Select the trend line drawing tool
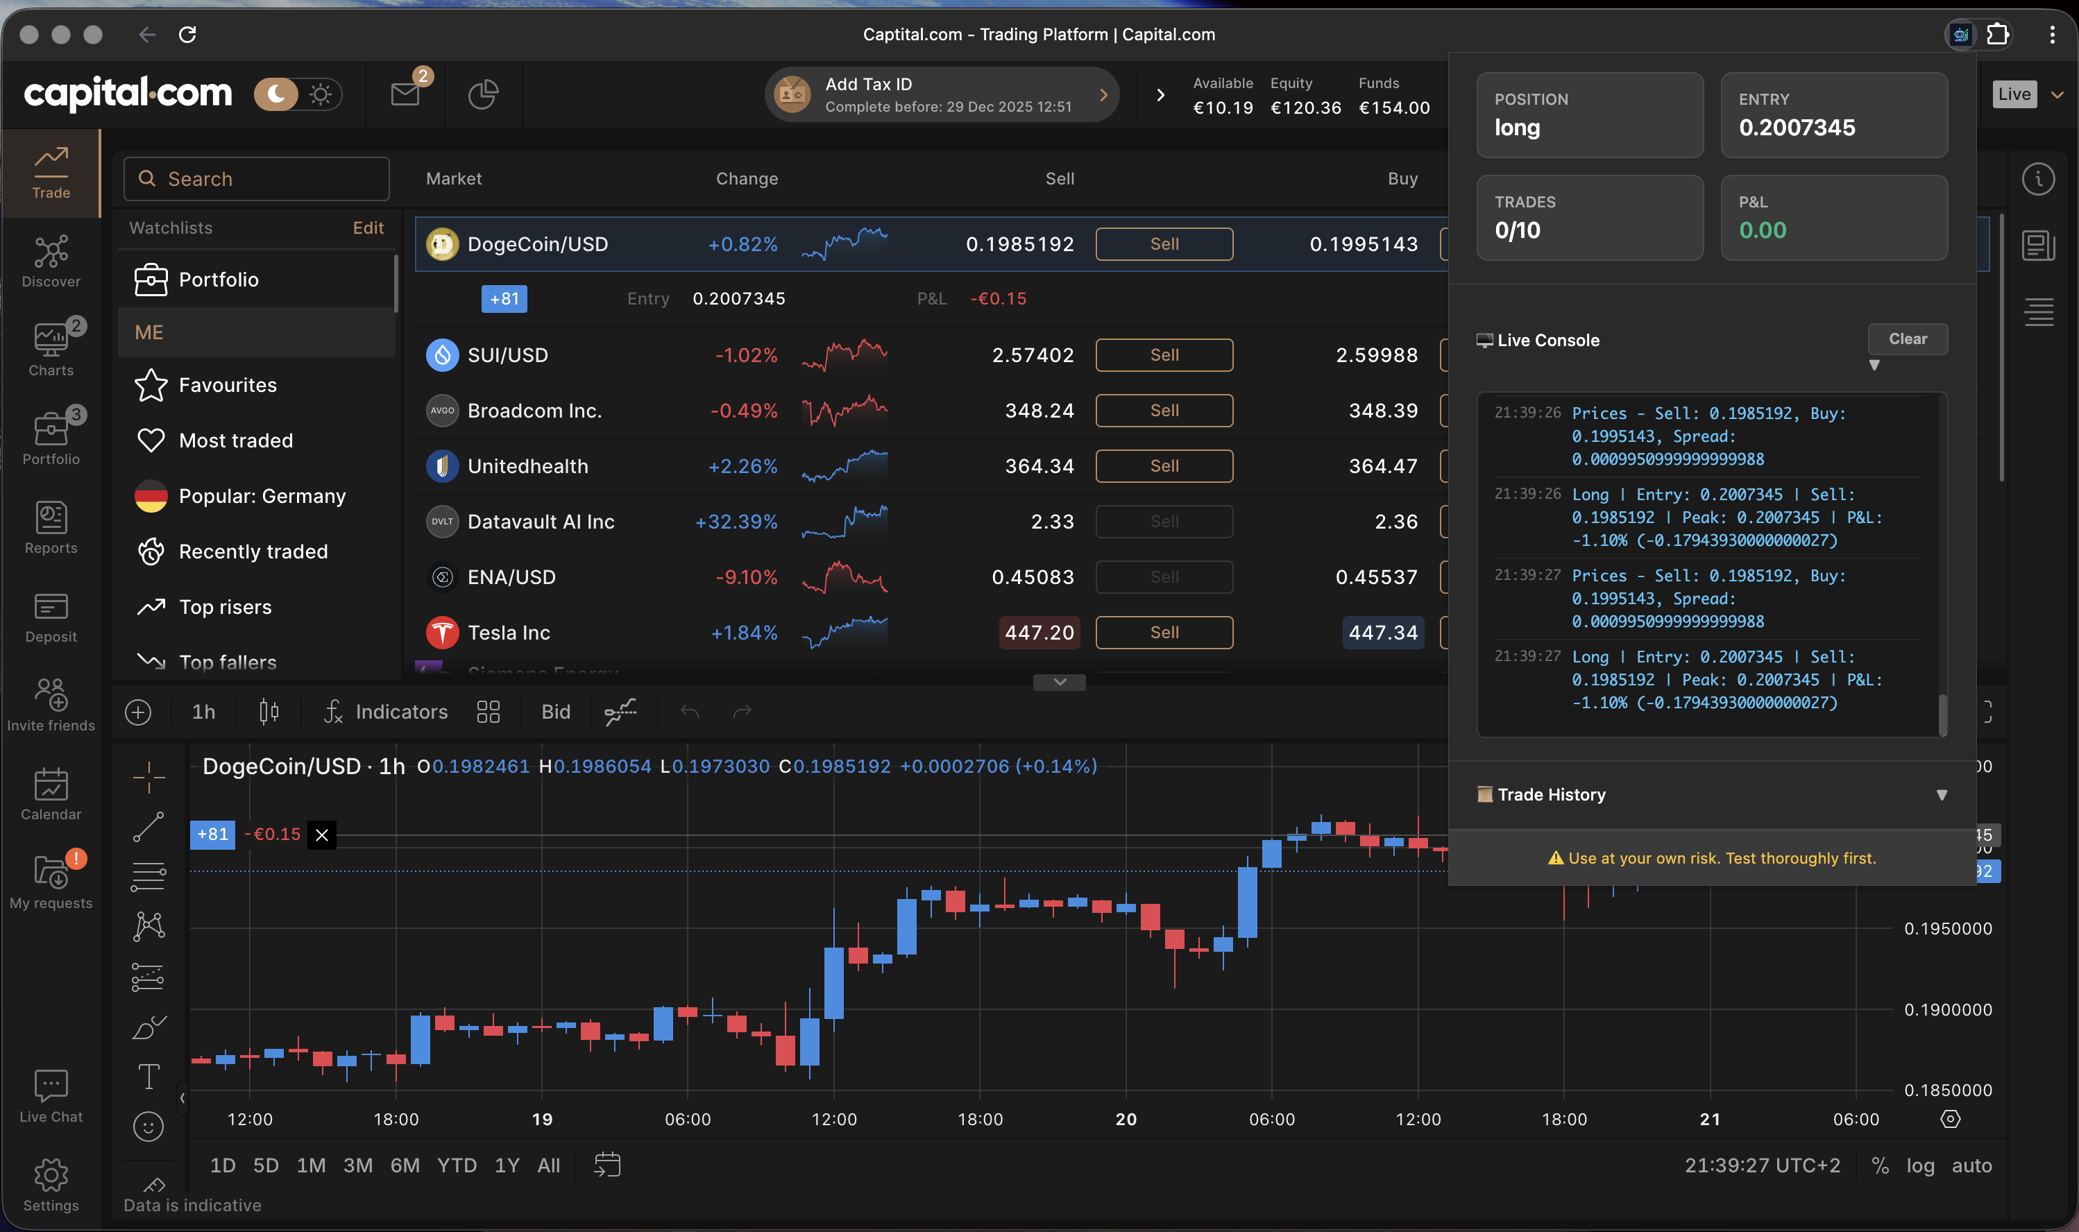The width and height of the screenshot is (2079, 1232). pos(149,827)
